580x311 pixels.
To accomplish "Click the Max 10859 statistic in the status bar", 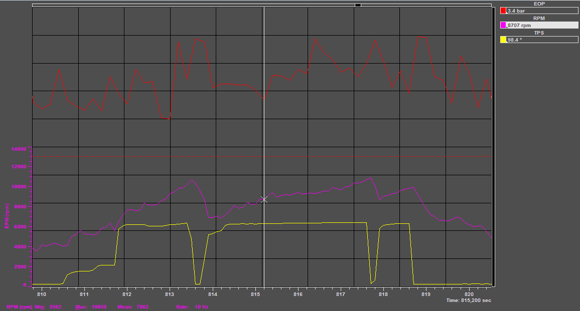I will pos(90,306).
